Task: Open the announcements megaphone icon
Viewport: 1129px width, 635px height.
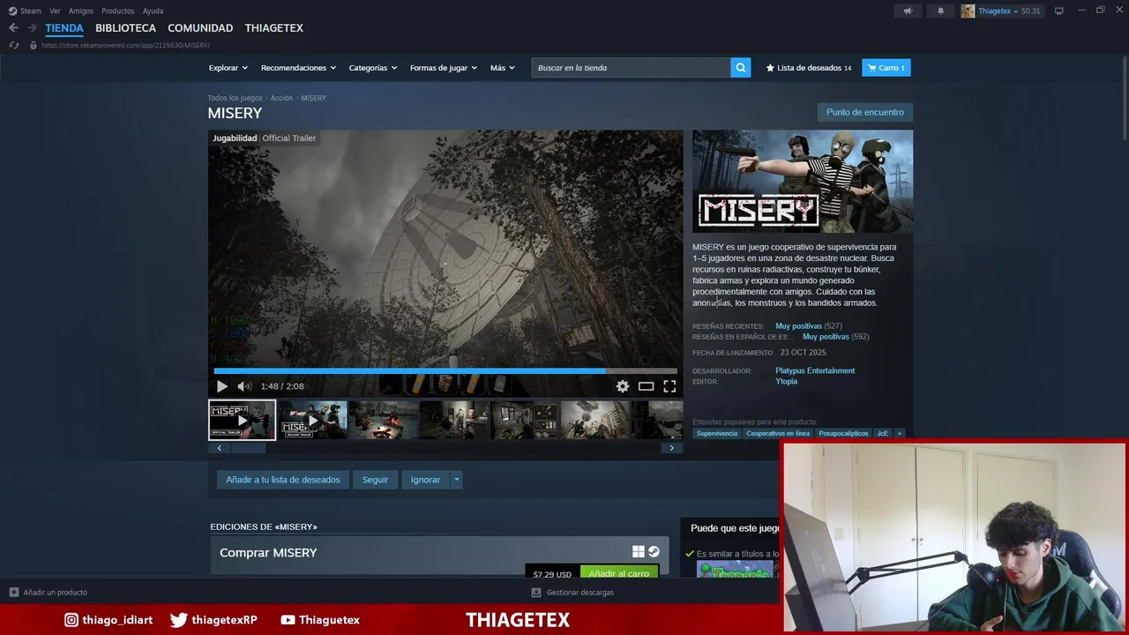Action: 908,11
